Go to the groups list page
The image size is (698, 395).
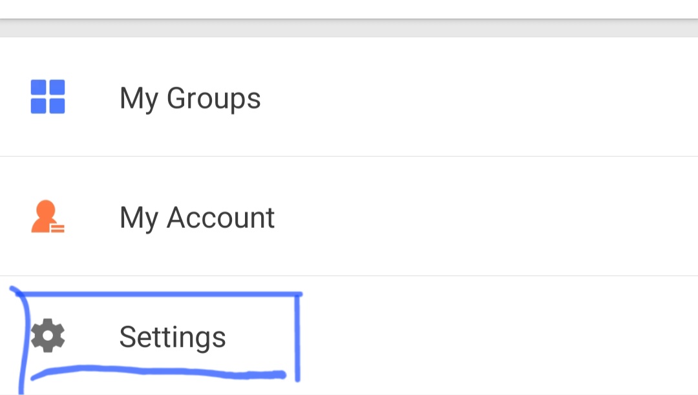pos(190,98)
